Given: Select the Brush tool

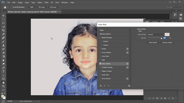Looking at the screenshot, I should coord(3,41).
